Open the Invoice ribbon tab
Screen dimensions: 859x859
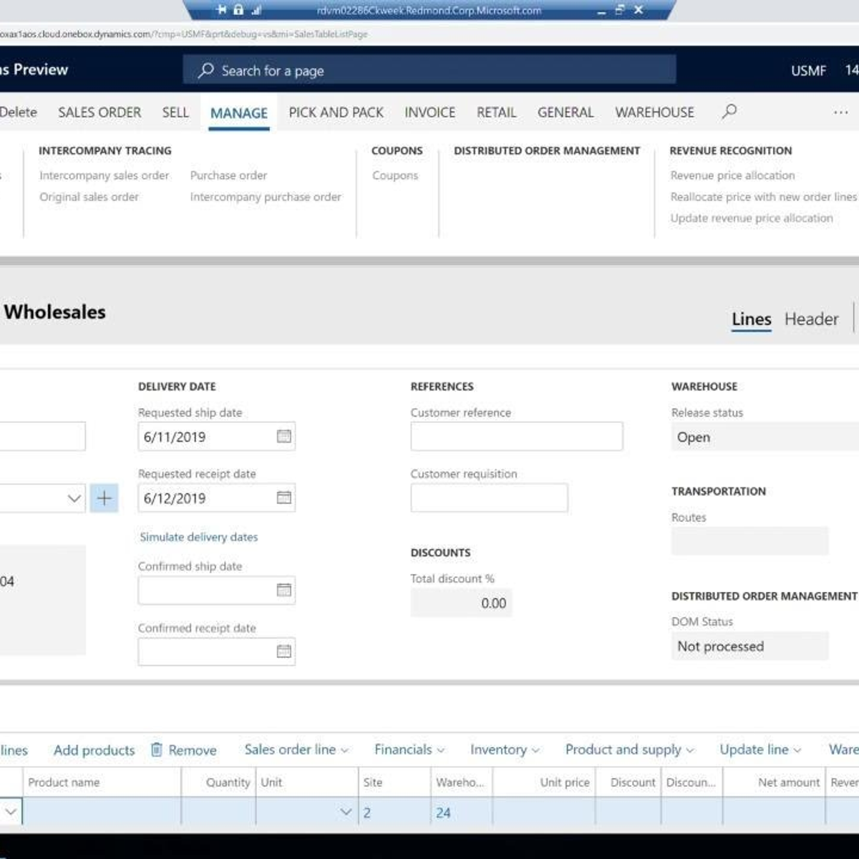[x=429, y=112]
